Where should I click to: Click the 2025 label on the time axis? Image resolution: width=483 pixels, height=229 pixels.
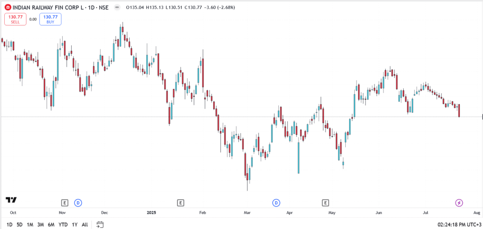point(151,212)
